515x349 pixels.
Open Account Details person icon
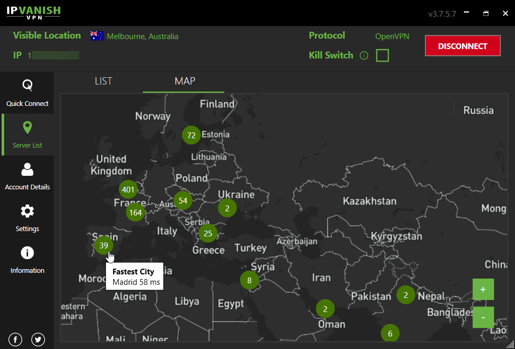tap(27, 170)
